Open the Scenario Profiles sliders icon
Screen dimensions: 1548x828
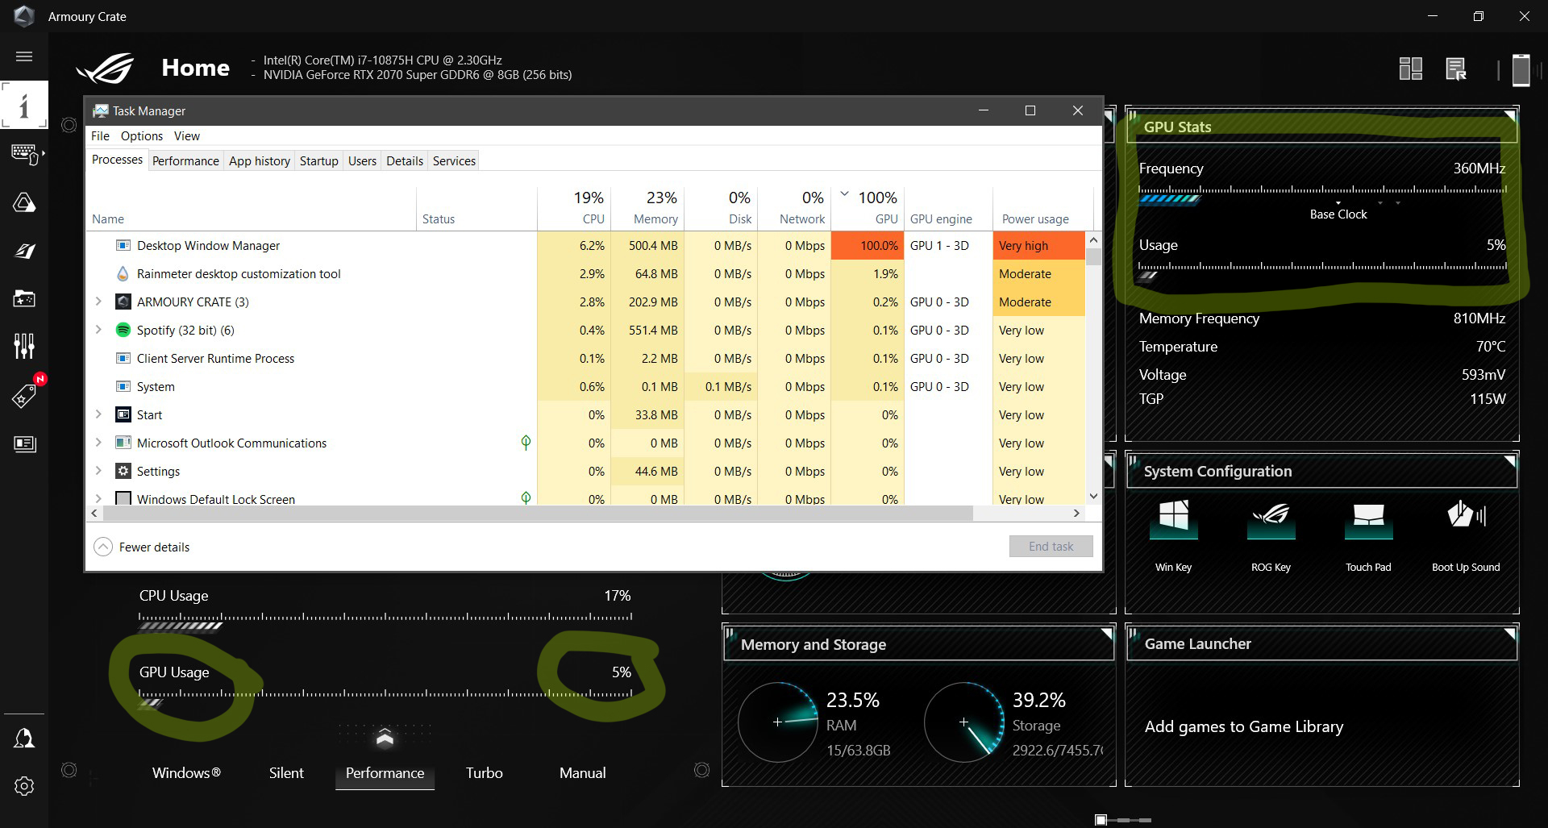point(24,345)
